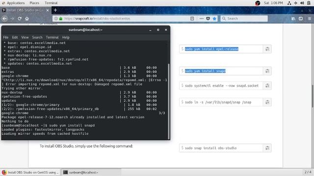Open a new Firefox tab
Image resolution: width=314 pixels, height=176 pixels.
[55, 10]
